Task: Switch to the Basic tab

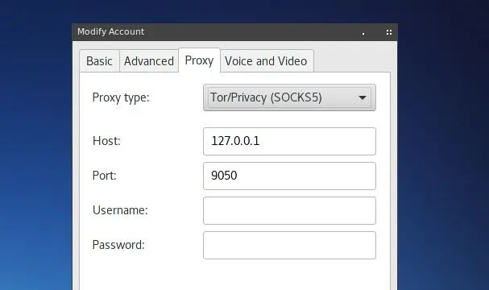Action: coord(99,61)
